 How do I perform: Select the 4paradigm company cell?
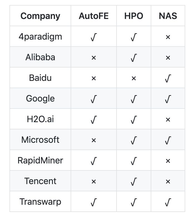point(40,37)
